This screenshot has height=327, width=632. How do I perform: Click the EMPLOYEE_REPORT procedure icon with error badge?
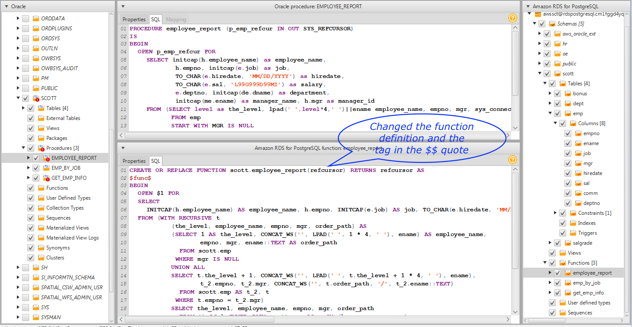46,158
